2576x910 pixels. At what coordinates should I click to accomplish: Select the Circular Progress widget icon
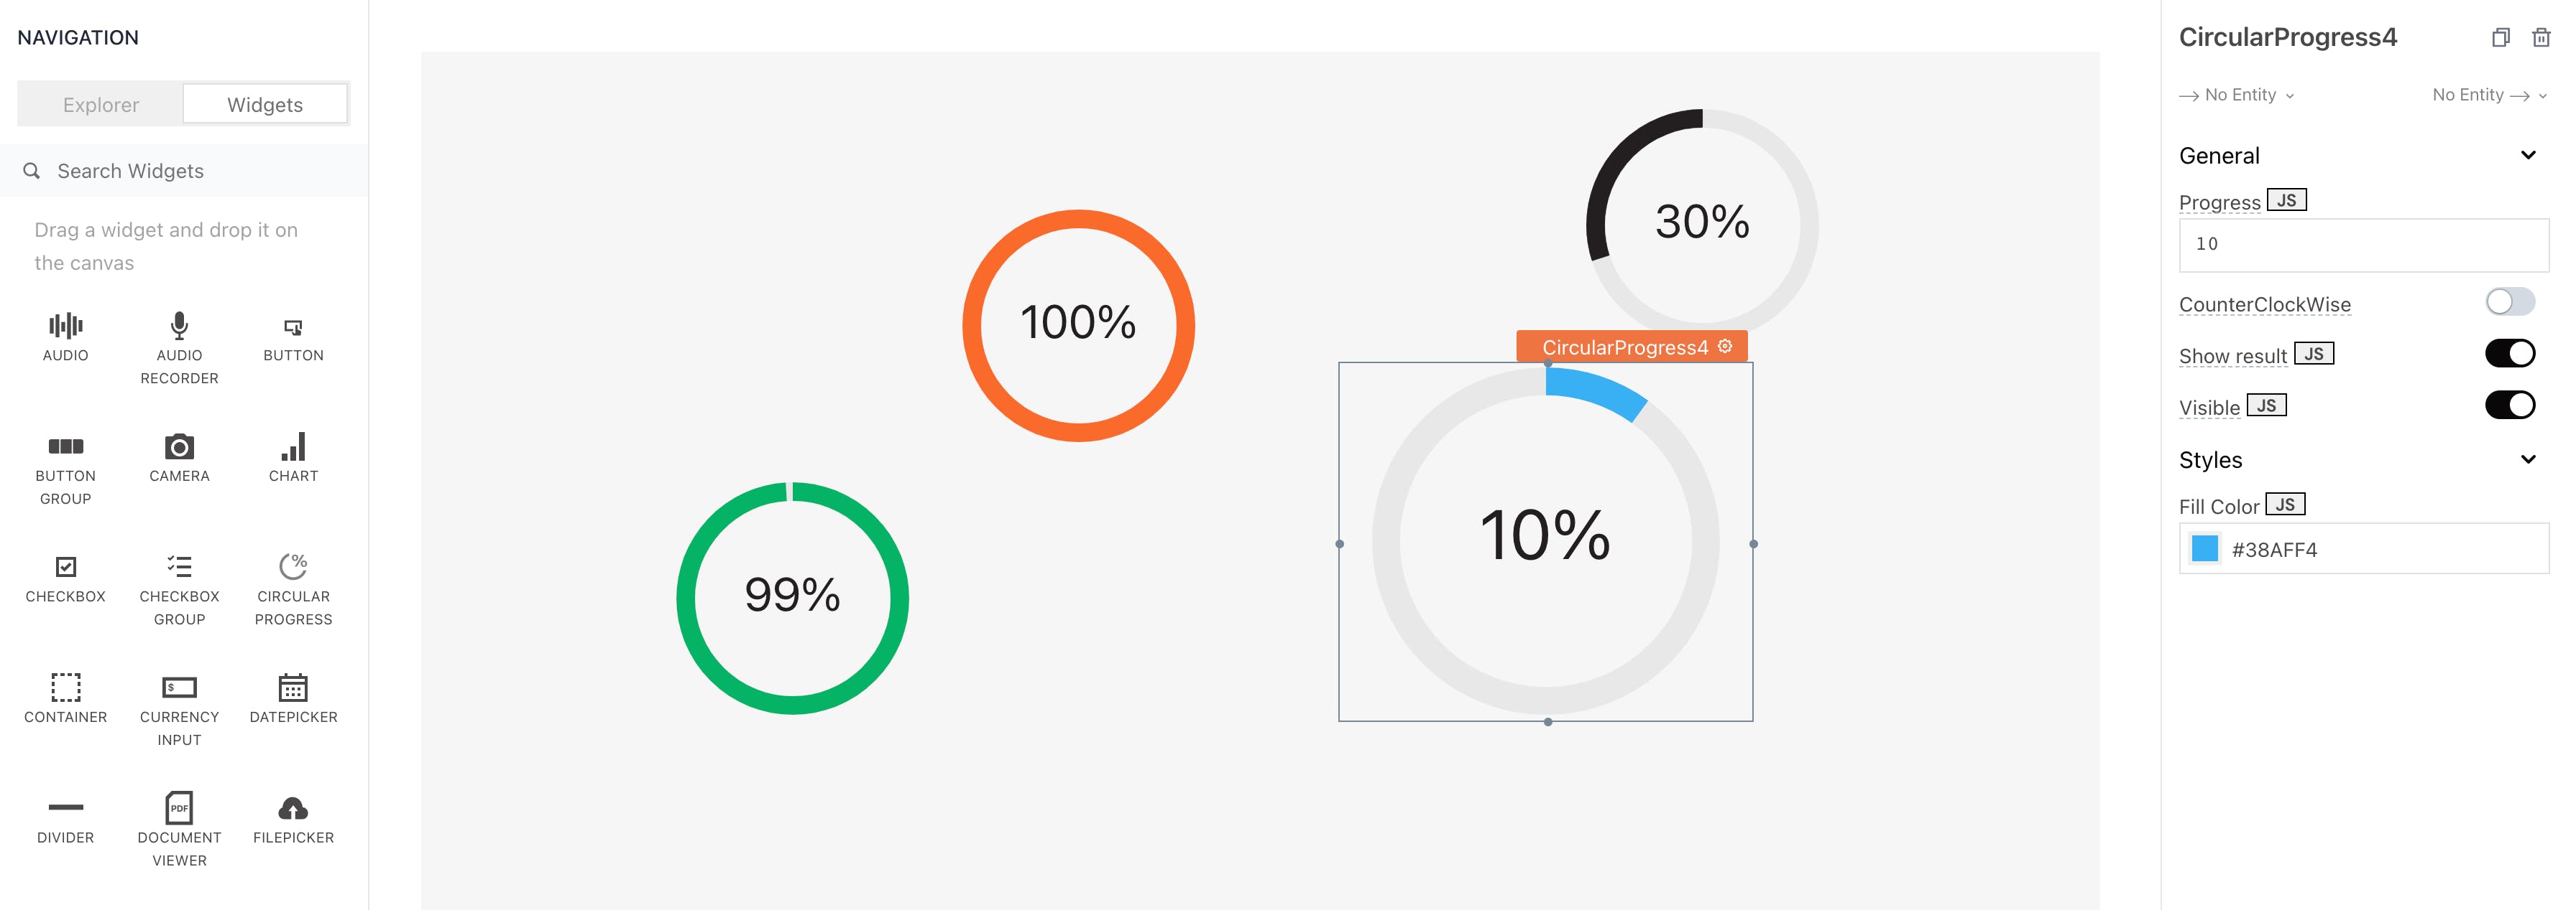click(293, 566)
